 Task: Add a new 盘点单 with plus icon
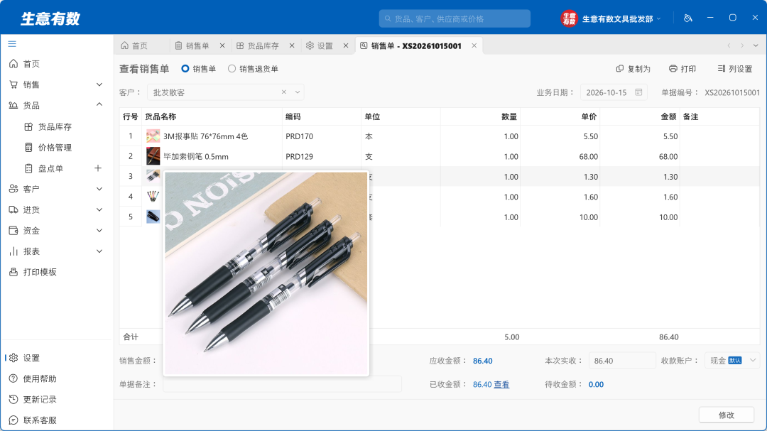tap(98, 168)
